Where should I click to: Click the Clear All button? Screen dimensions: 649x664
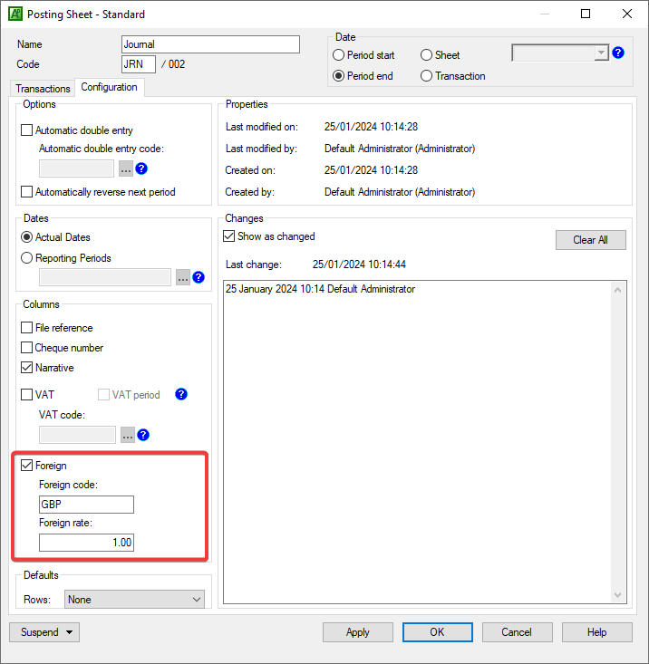tap(591, 240)
